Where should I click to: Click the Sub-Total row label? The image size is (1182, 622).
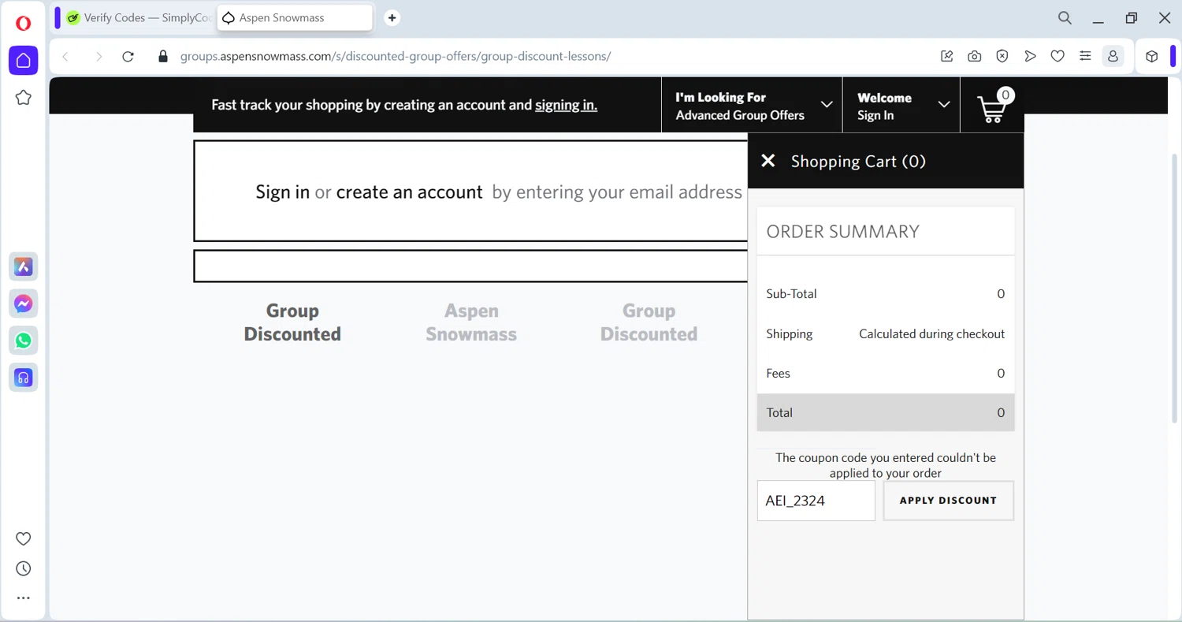791,294
